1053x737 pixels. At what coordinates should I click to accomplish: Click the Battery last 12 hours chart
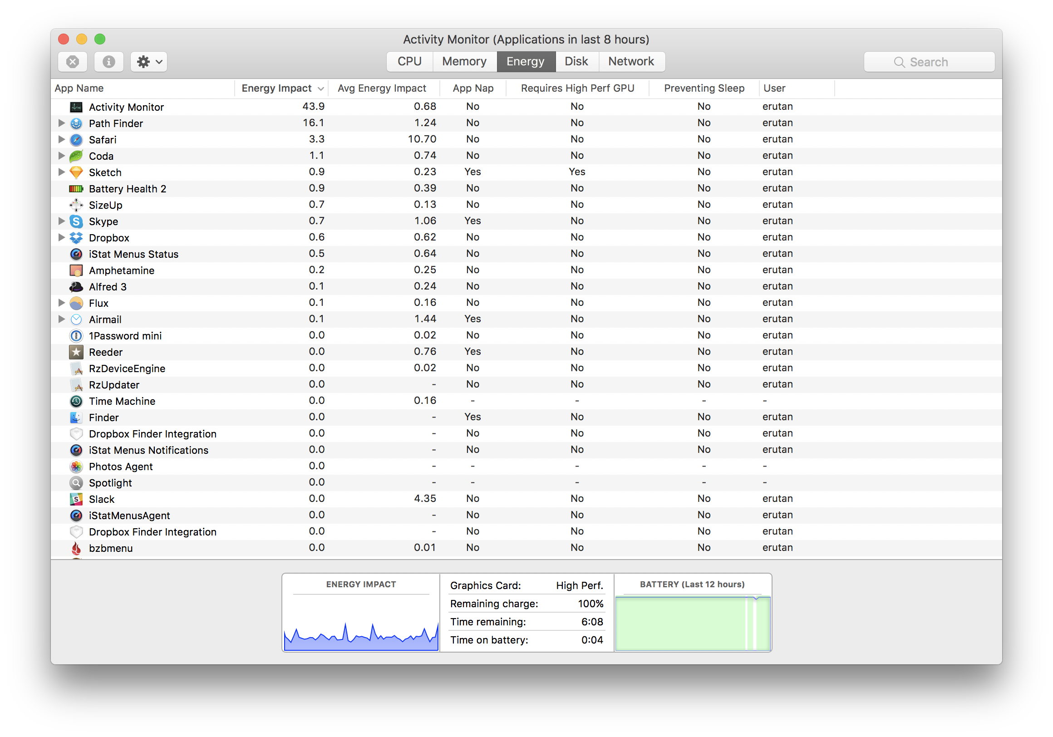tap(693, 623)
